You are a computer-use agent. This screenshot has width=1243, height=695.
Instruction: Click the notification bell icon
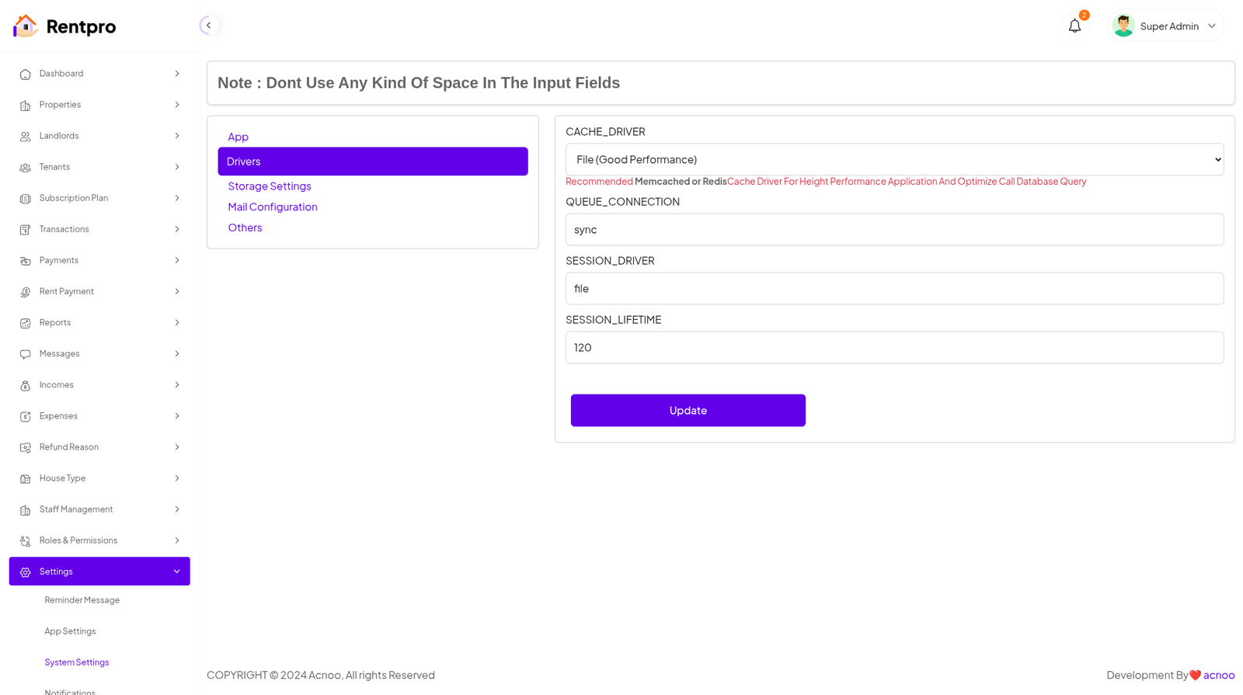tap(1074, 26)
